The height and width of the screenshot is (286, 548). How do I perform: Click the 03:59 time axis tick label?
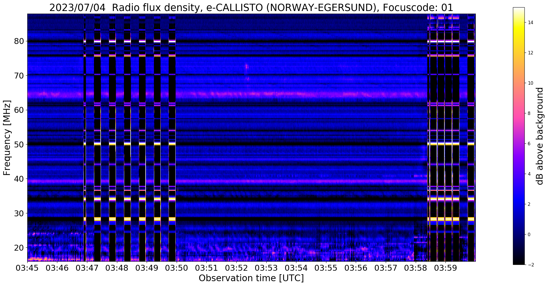pos(445,268)
